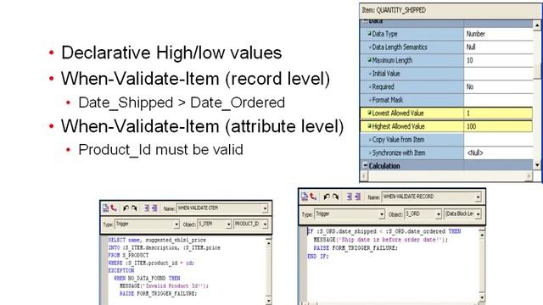Select the Data Length Semantics property
This screenshot has width=543, height=305.
412,47
